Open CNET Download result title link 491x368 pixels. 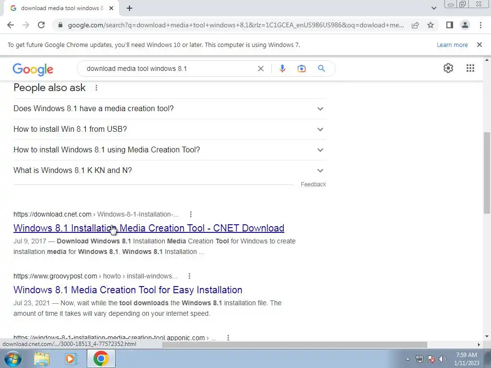[149, 228]
